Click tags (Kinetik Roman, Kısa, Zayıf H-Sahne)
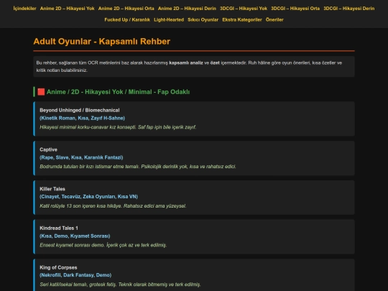Image resolution: width=388 pixels, height=291 pixels. 82,118
